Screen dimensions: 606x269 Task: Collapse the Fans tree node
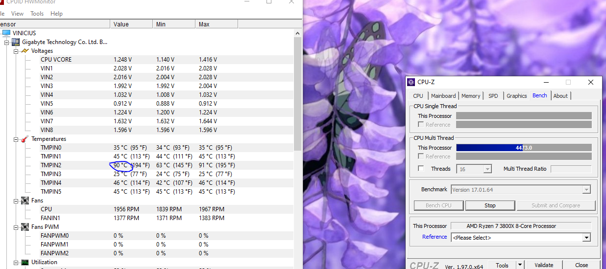16,201
